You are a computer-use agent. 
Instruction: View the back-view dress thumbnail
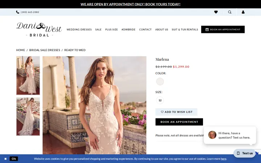[28, 117]
